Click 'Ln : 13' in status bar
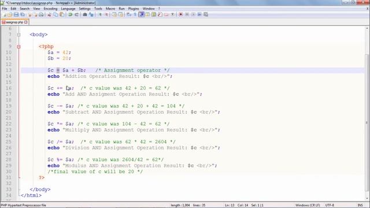 230,205
